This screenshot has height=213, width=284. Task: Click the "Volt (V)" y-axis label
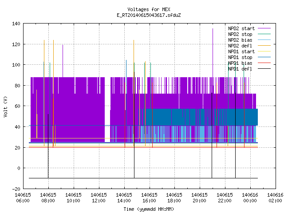pos(5,106)
